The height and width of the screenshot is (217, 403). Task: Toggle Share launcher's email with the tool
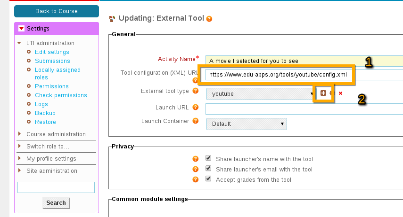tap(208, 168)
